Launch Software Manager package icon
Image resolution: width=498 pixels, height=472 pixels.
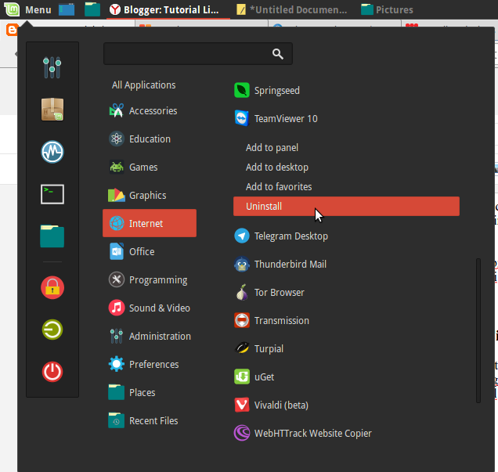pyautogui.click(x=52, y=110)
